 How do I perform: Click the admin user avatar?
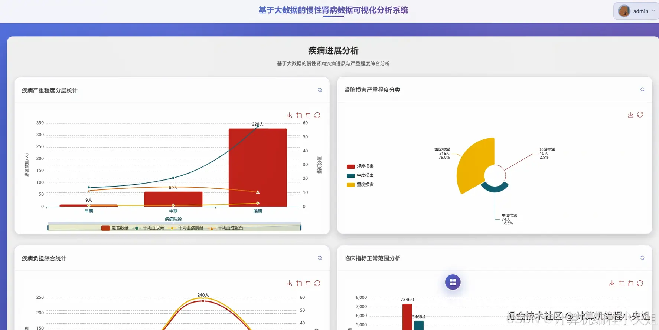(x=624, y=11)
